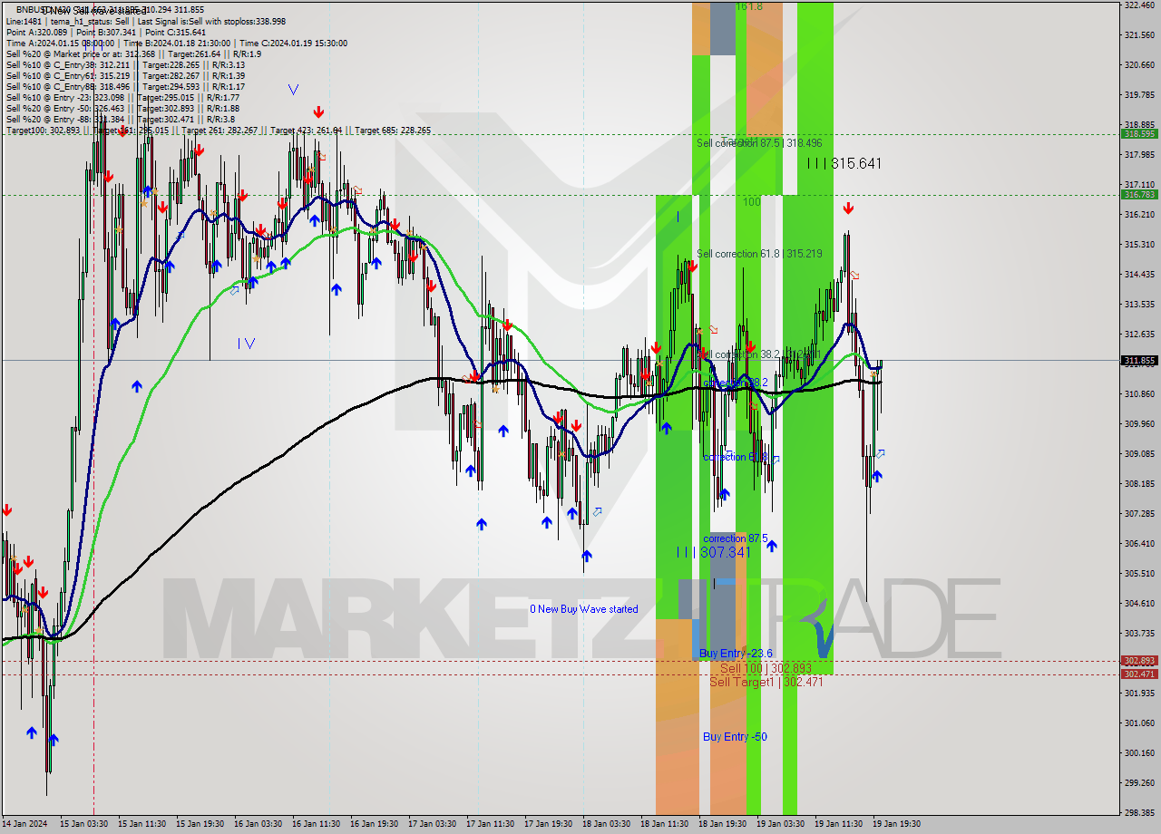1161x834 pixels.
Task: Select the 'Sell %20 @ Entry -50: 326.463' line
Action: [x=122, y=108]
